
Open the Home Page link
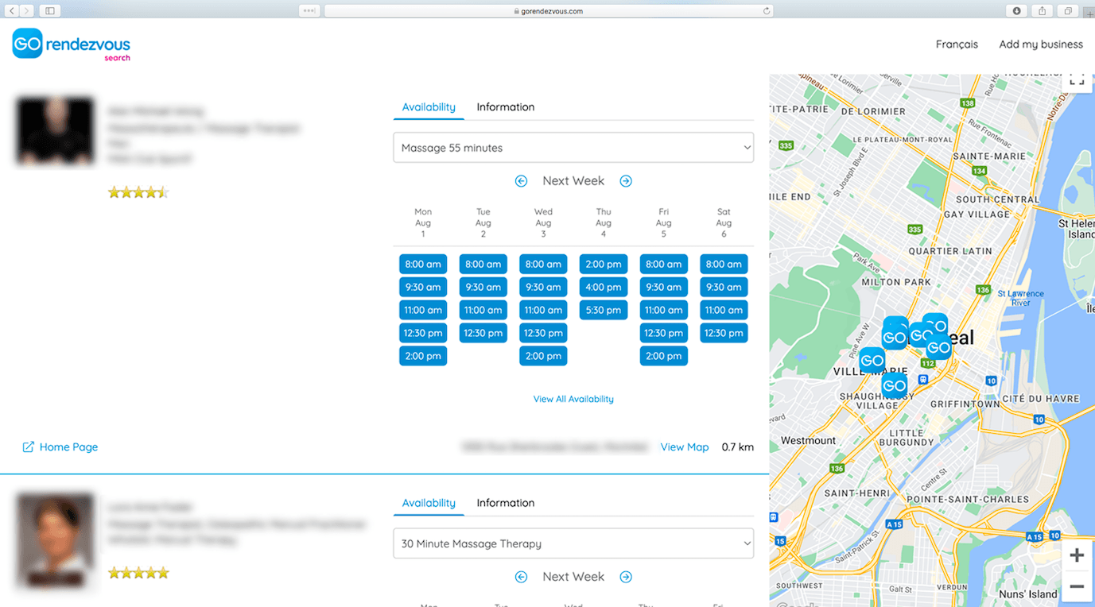tap(68, 447)
